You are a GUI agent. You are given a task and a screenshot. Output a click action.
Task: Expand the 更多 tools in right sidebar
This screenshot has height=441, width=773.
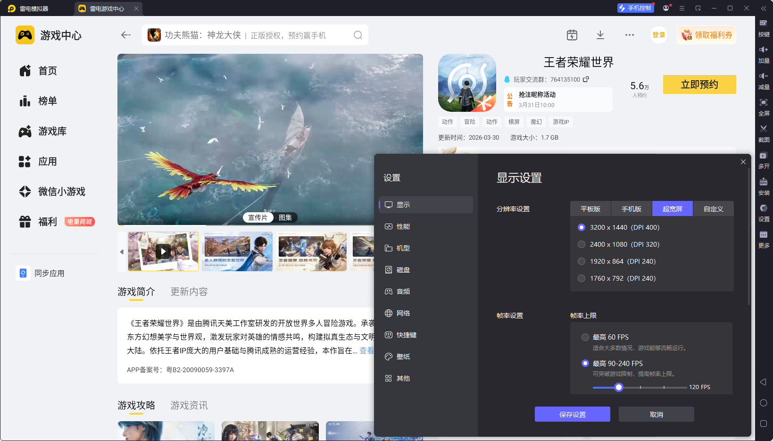(x=763, y=235)
